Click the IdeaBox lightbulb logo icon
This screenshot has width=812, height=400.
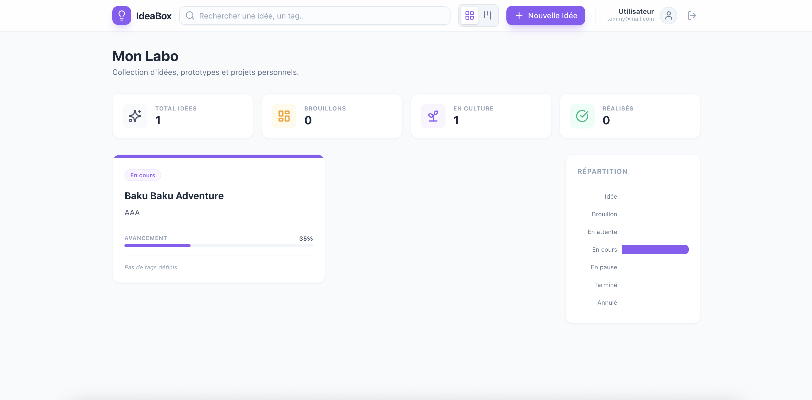click(121, 15)
